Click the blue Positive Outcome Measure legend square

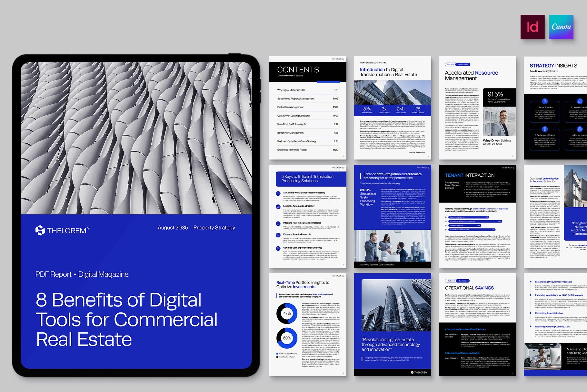[277, 354]
